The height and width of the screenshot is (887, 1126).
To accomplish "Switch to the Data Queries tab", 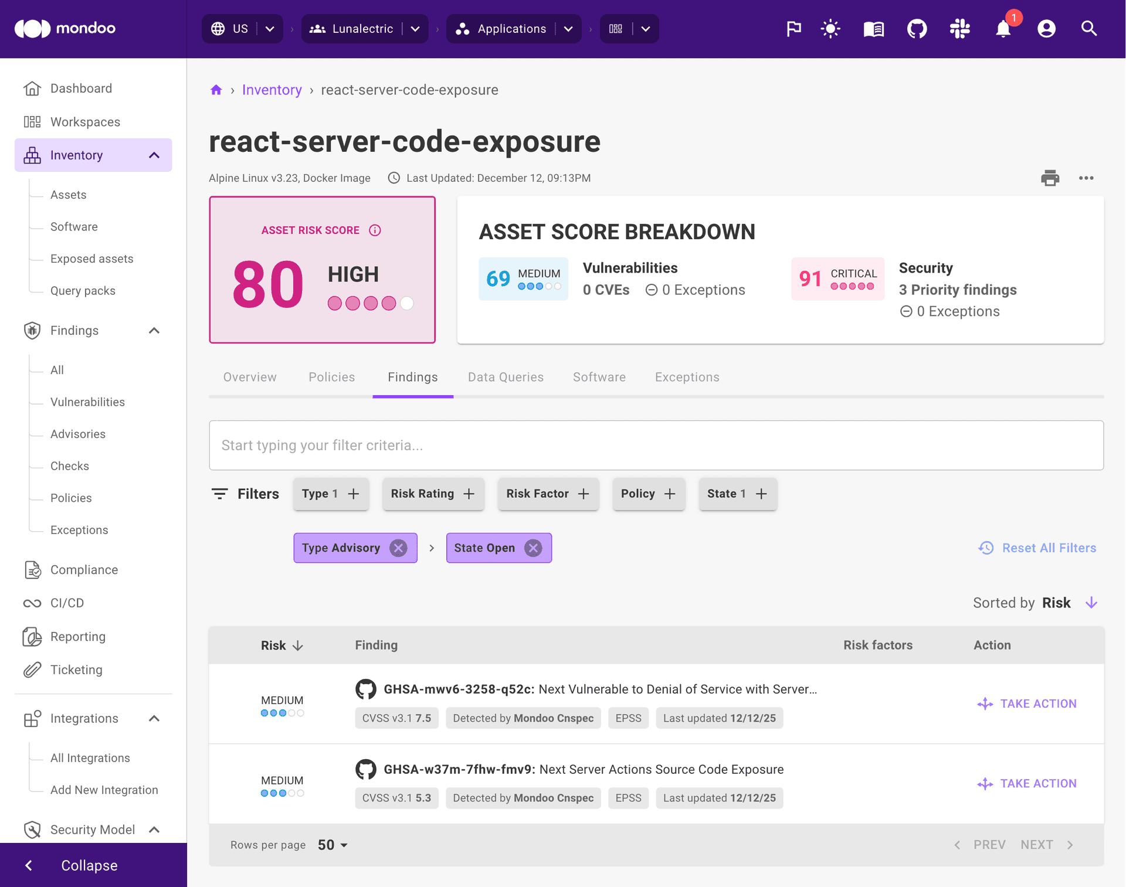I will (505, 377).
